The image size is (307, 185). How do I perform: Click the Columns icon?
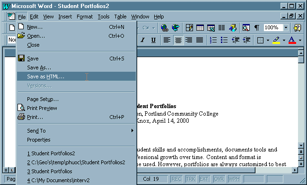(222, 28)
